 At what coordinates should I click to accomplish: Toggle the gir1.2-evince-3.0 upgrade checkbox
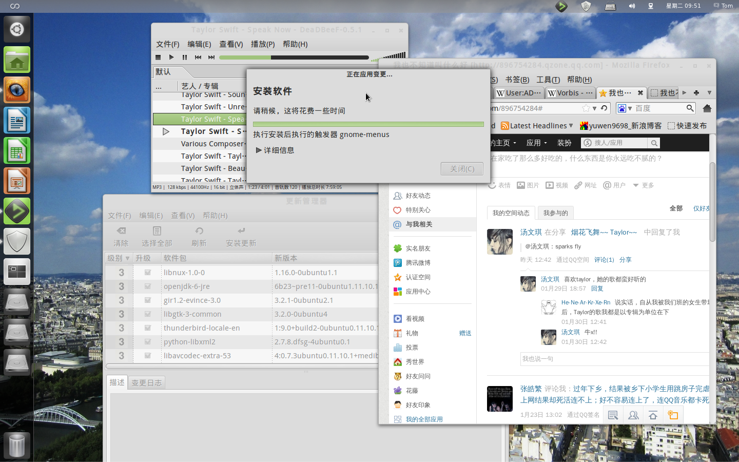click(x=147, y=300)
